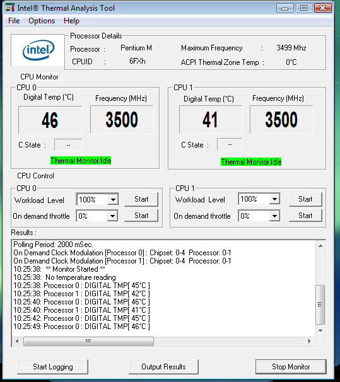
Task: Click the 10:25:40 Processor 0 46°C entry
Action: (81, 302)
